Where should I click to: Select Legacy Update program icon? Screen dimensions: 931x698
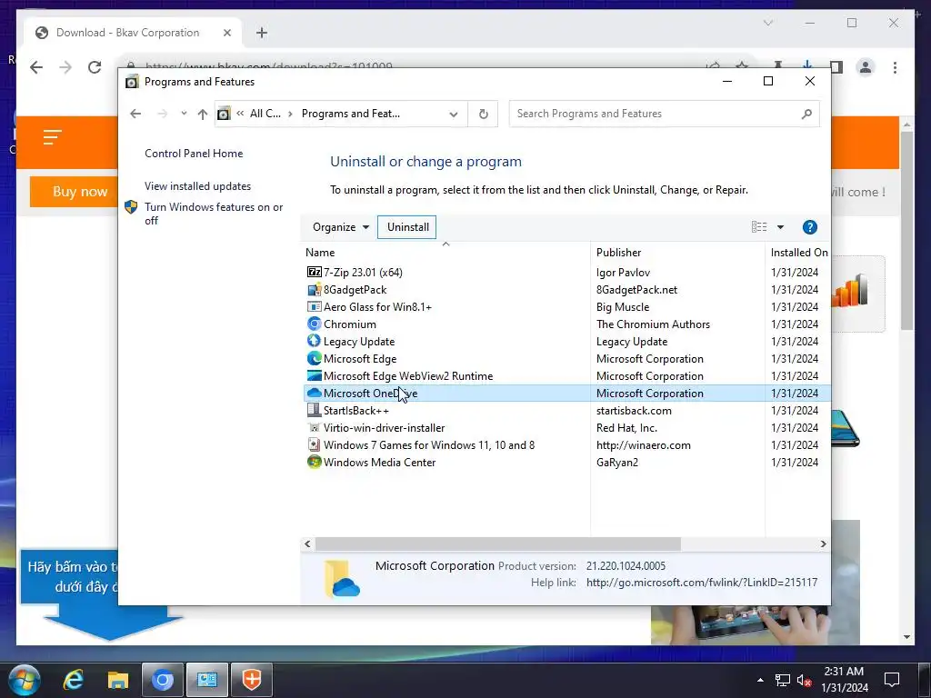(x=314, y=342)
